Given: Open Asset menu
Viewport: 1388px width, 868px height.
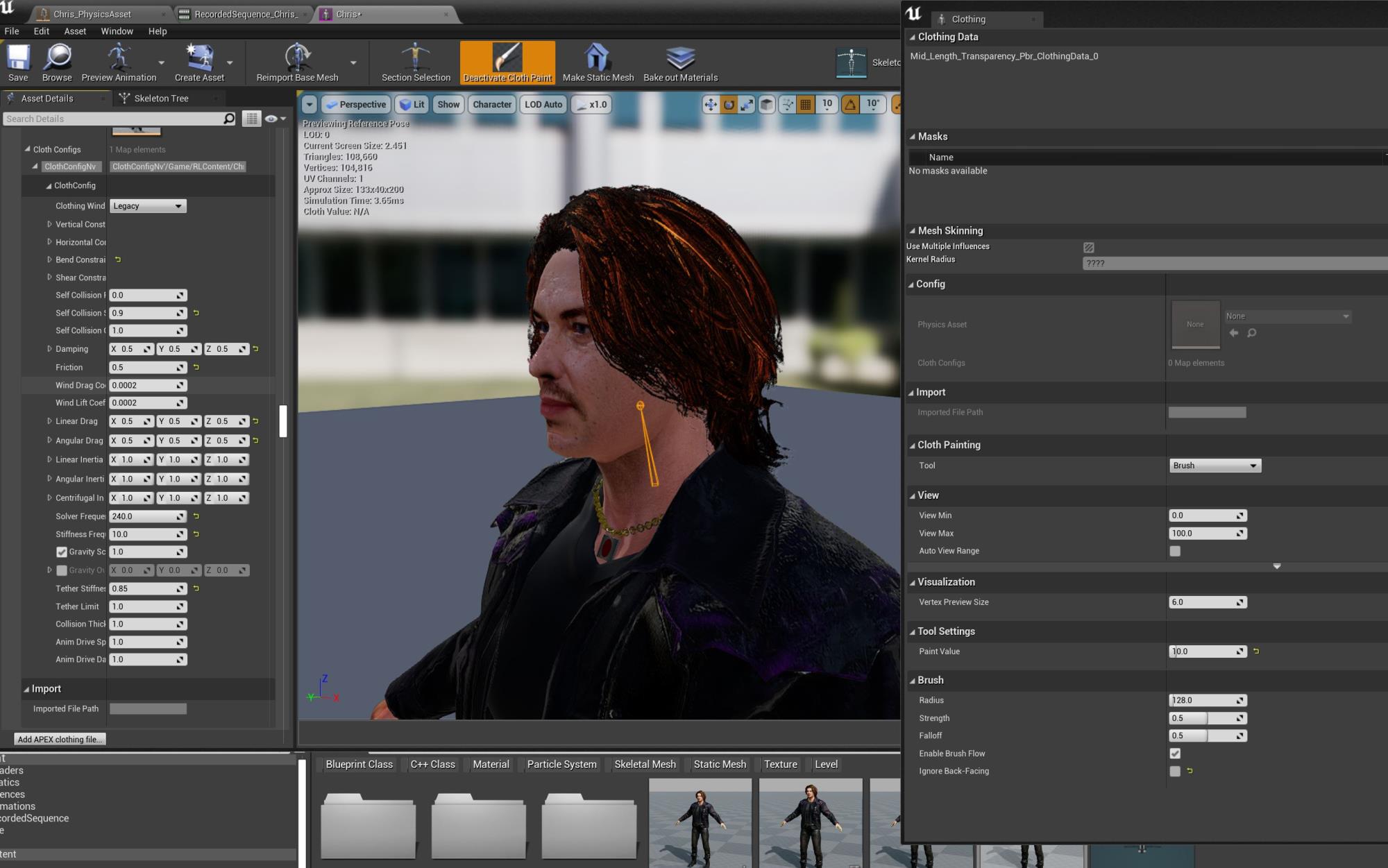Looking at the screenshot, I should [x=75, y=31].
